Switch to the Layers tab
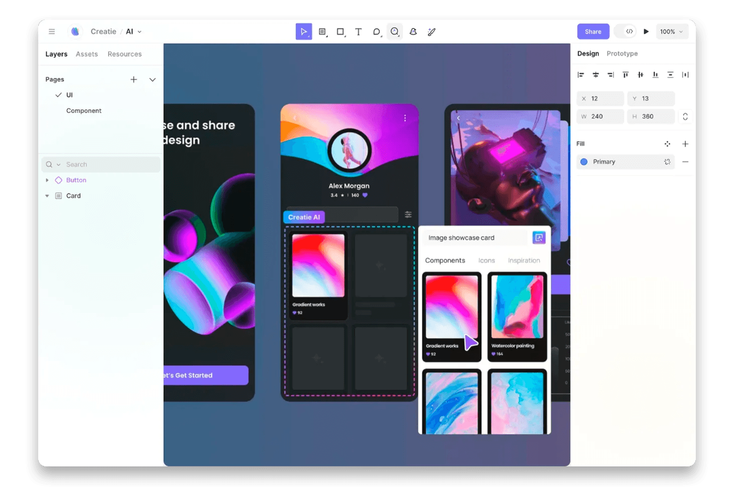Viewport: 734px width, 500px height. (x=56, y=54)
